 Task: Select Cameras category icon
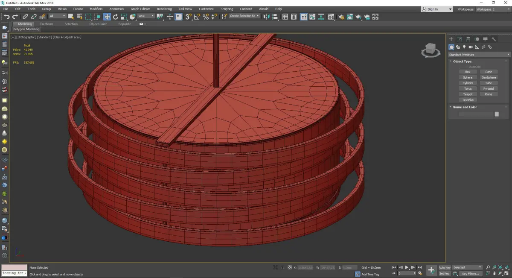tap(471, 47)
